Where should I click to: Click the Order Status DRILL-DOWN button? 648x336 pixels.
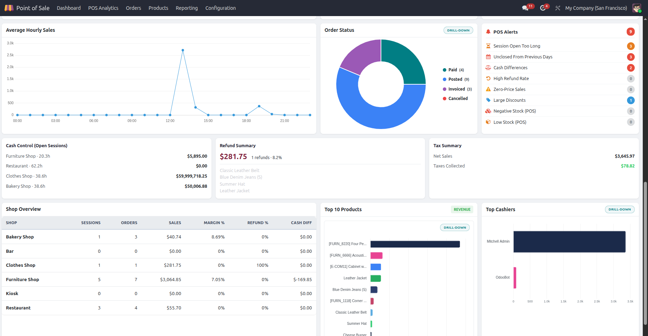[458, 30]
